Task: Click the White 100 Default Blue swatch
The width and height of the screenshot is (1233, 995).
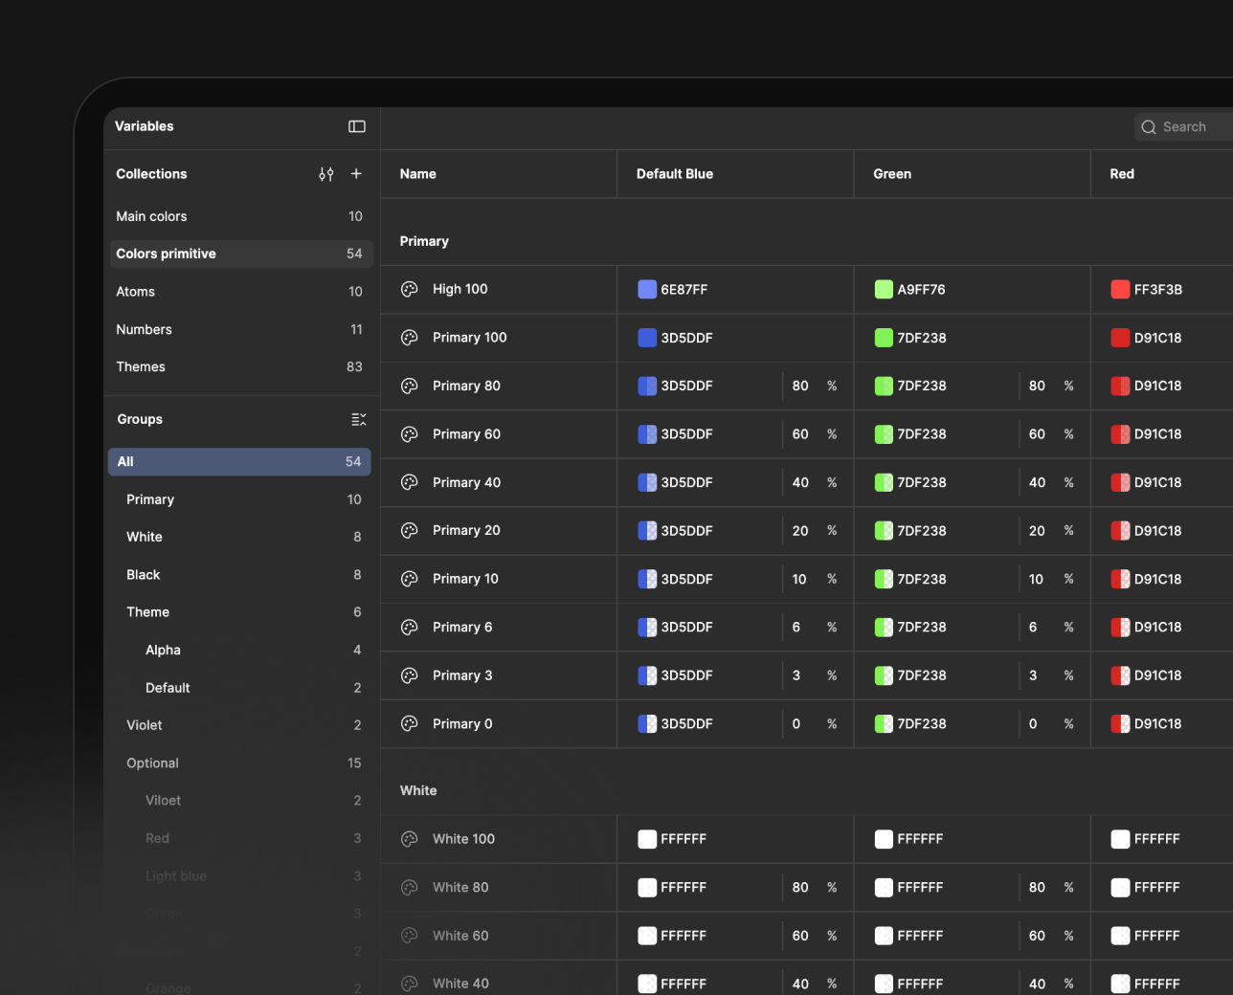Action: 647,839
